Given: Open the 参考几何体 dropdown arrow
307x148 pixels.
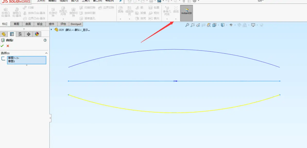Looking at the screenshot, I should coord(167,19).
